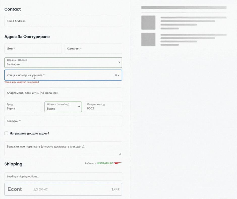Open the ИЗПРАТИ.БГ logo link
This screenshot has height=199, width=237.
click(109, 163)
